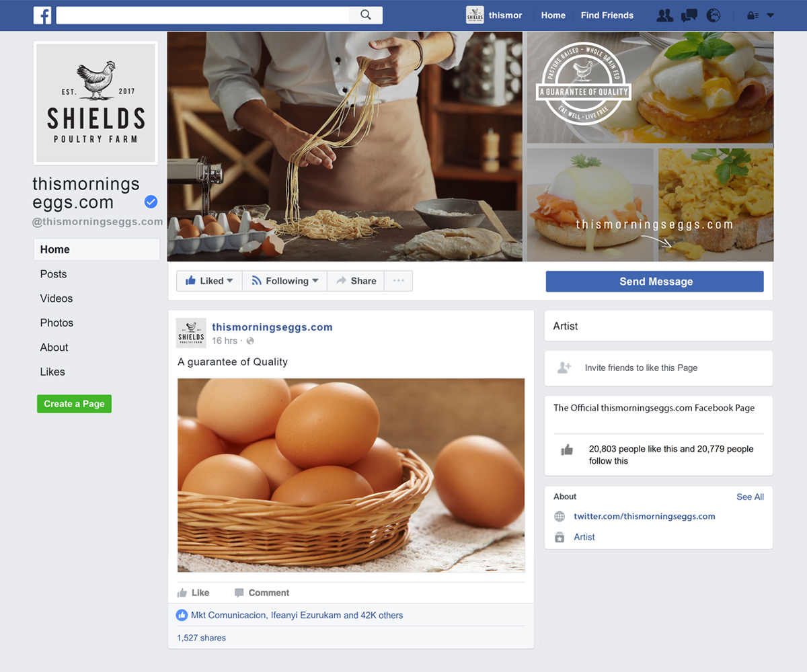Open the eggs in basket photo
Screen dimensions: 807x672
point(351,475)
